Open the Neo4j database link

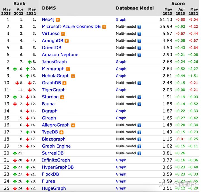(48, 20)
